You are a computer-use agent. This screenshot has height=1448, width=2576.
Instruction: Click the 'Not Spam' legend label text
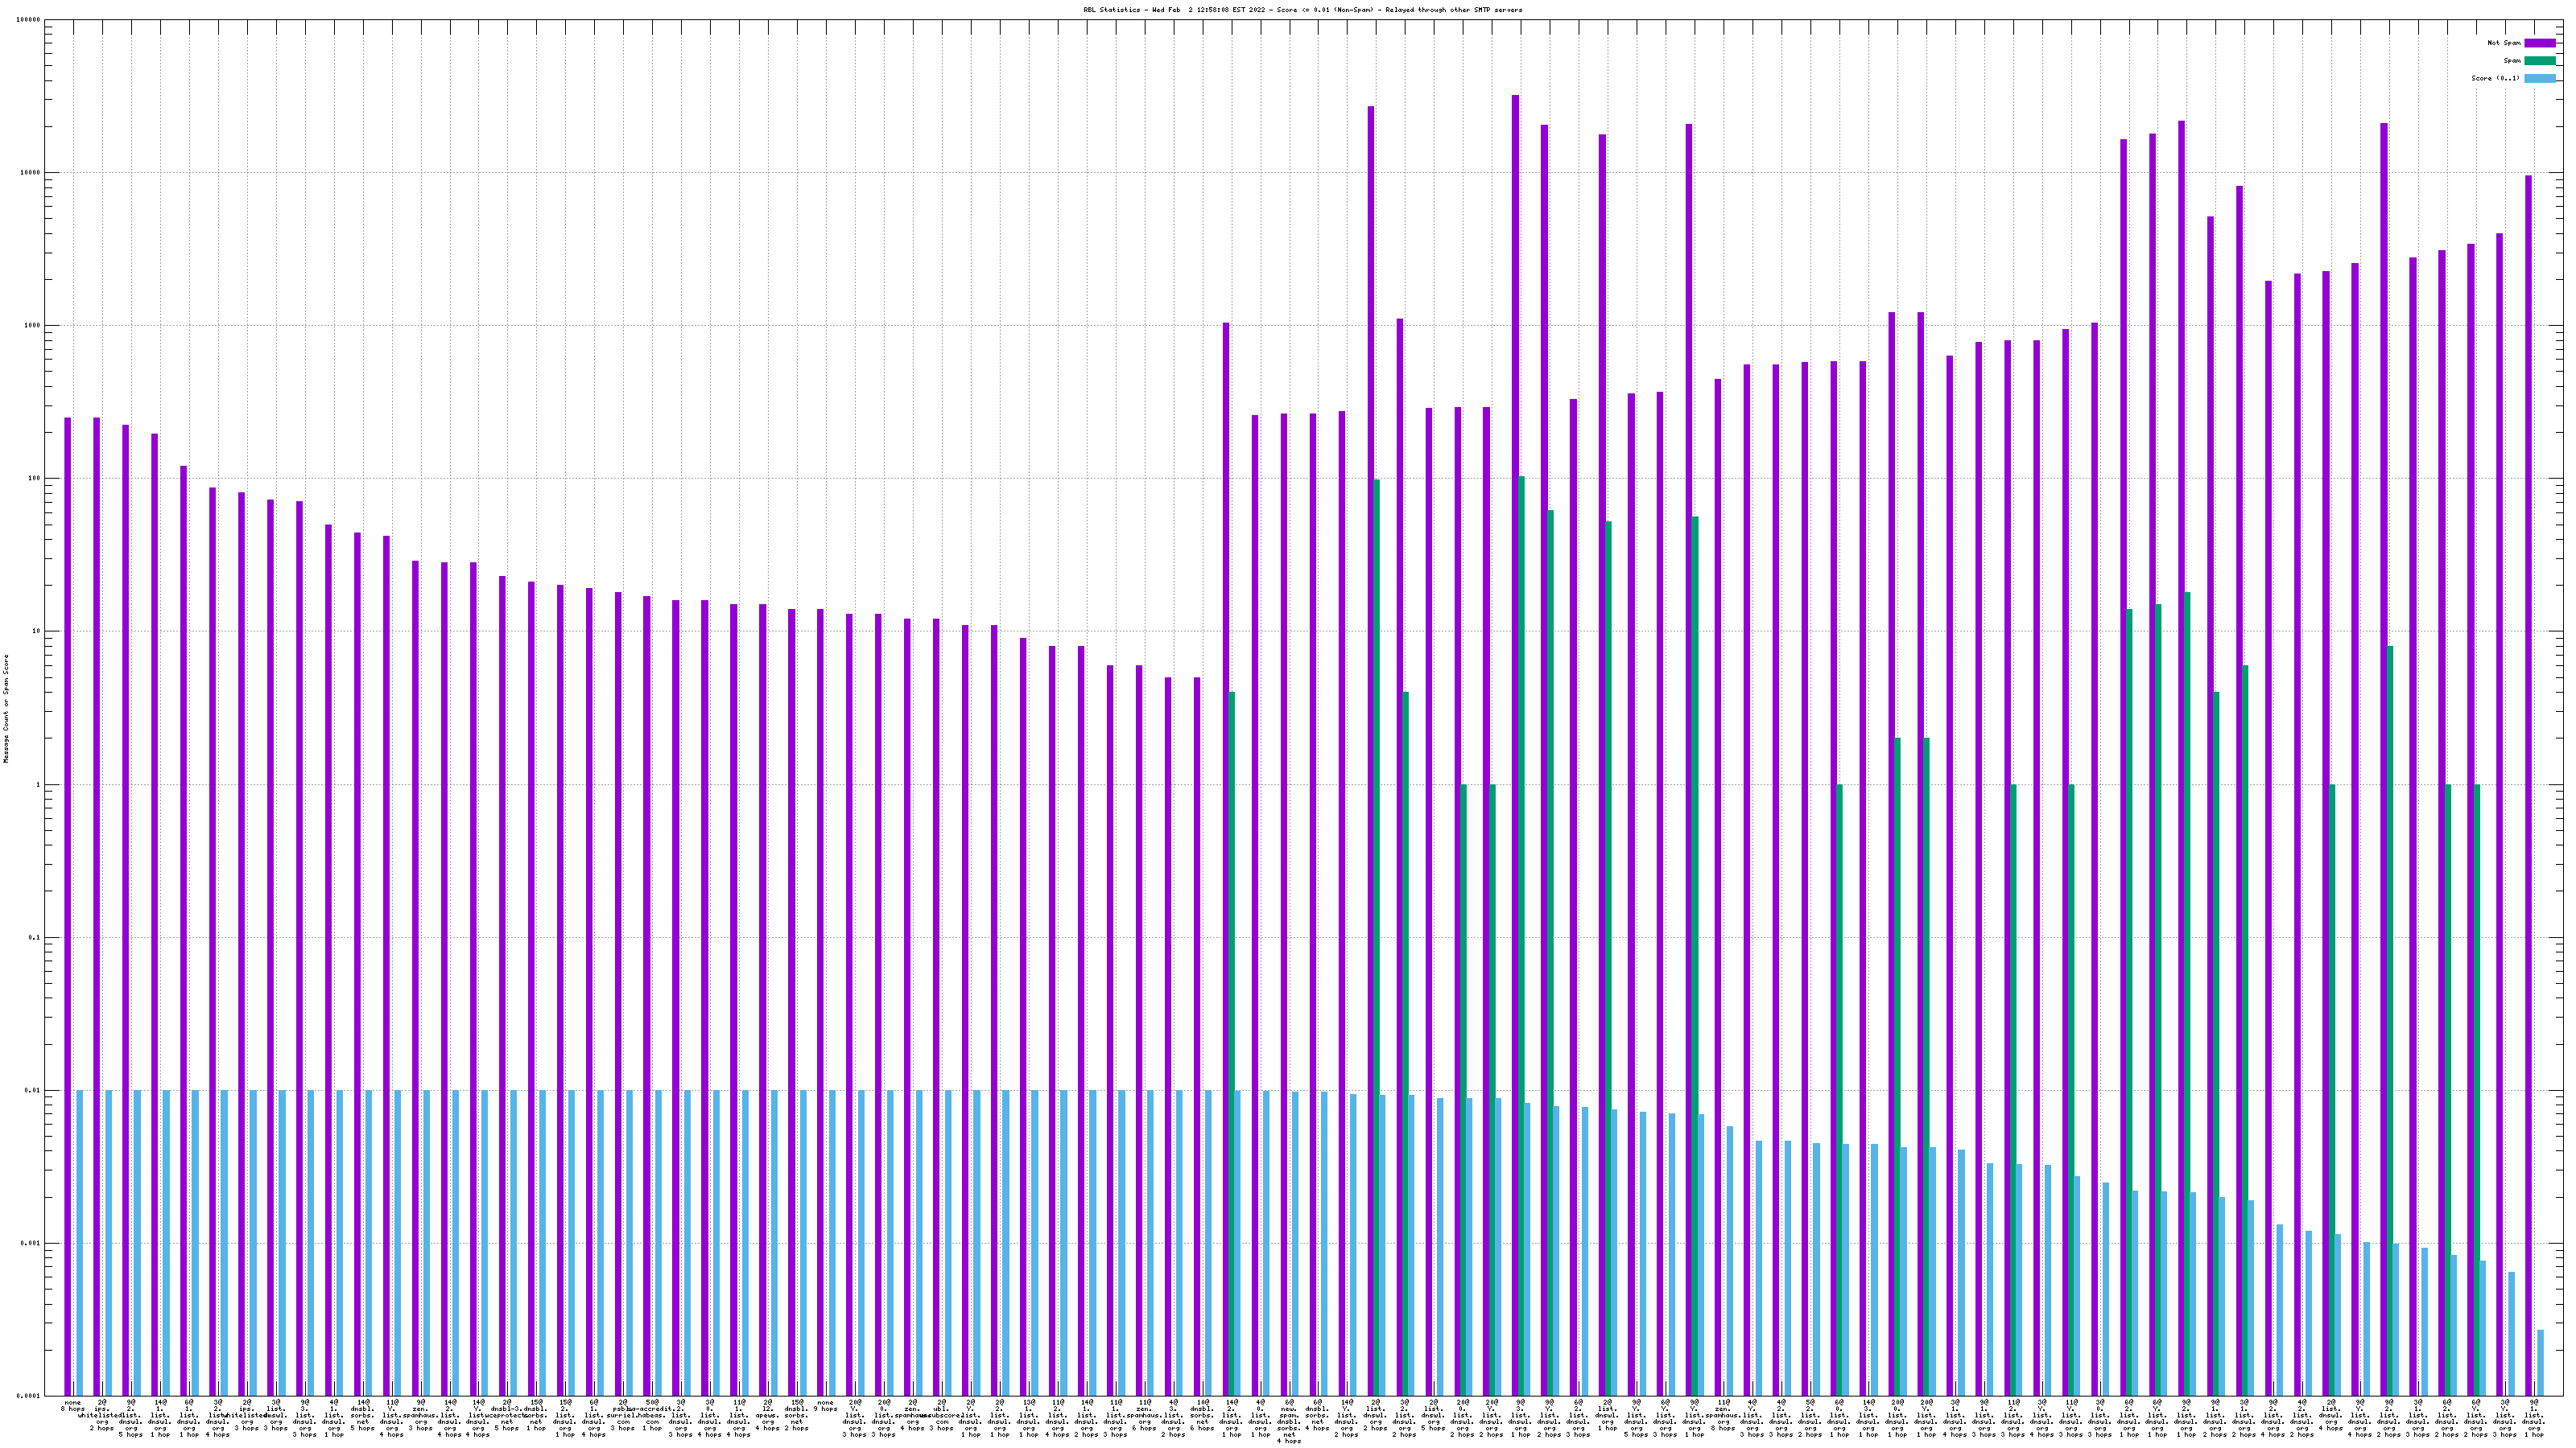(x=2504, y=43)
